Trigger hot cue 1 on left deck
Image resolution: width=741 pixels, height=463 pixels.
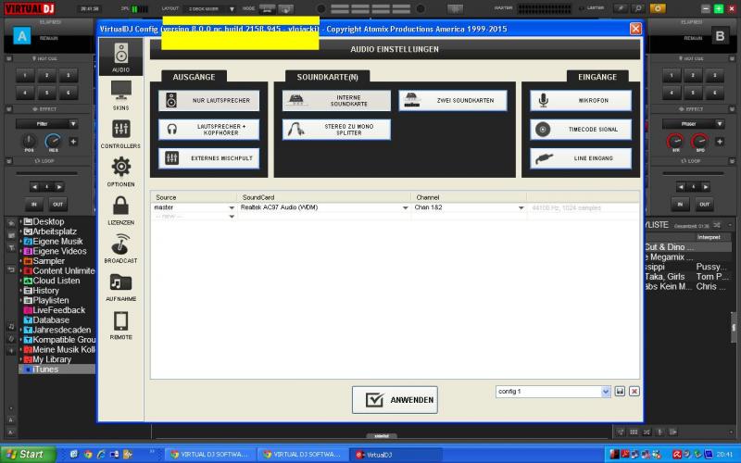tap(26, 75)
